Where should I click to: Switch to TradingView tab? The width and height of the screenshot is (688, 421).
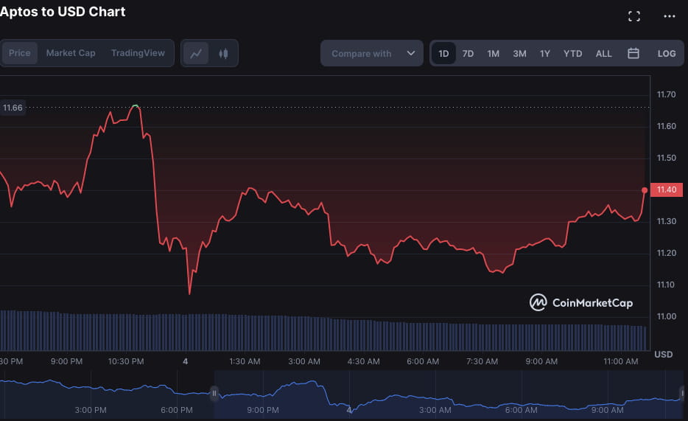pos(138,53)
